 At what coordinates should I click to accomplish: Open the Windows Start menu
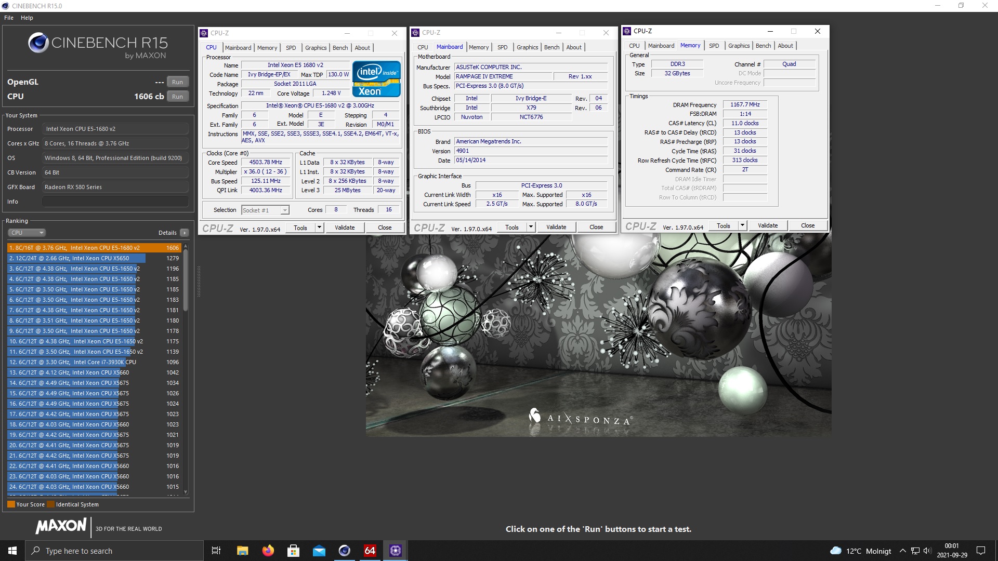[12, 551]
